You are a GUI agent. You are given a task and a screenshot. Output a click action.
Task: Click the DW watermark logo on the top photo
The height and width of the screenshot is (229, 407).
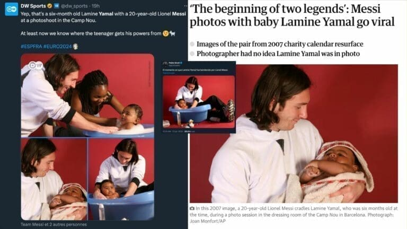tap(36, 65)
